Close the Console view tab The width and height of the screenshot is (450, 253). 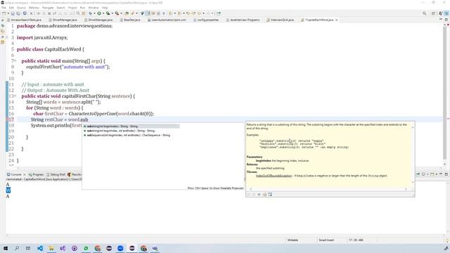[x=25, y=174]
